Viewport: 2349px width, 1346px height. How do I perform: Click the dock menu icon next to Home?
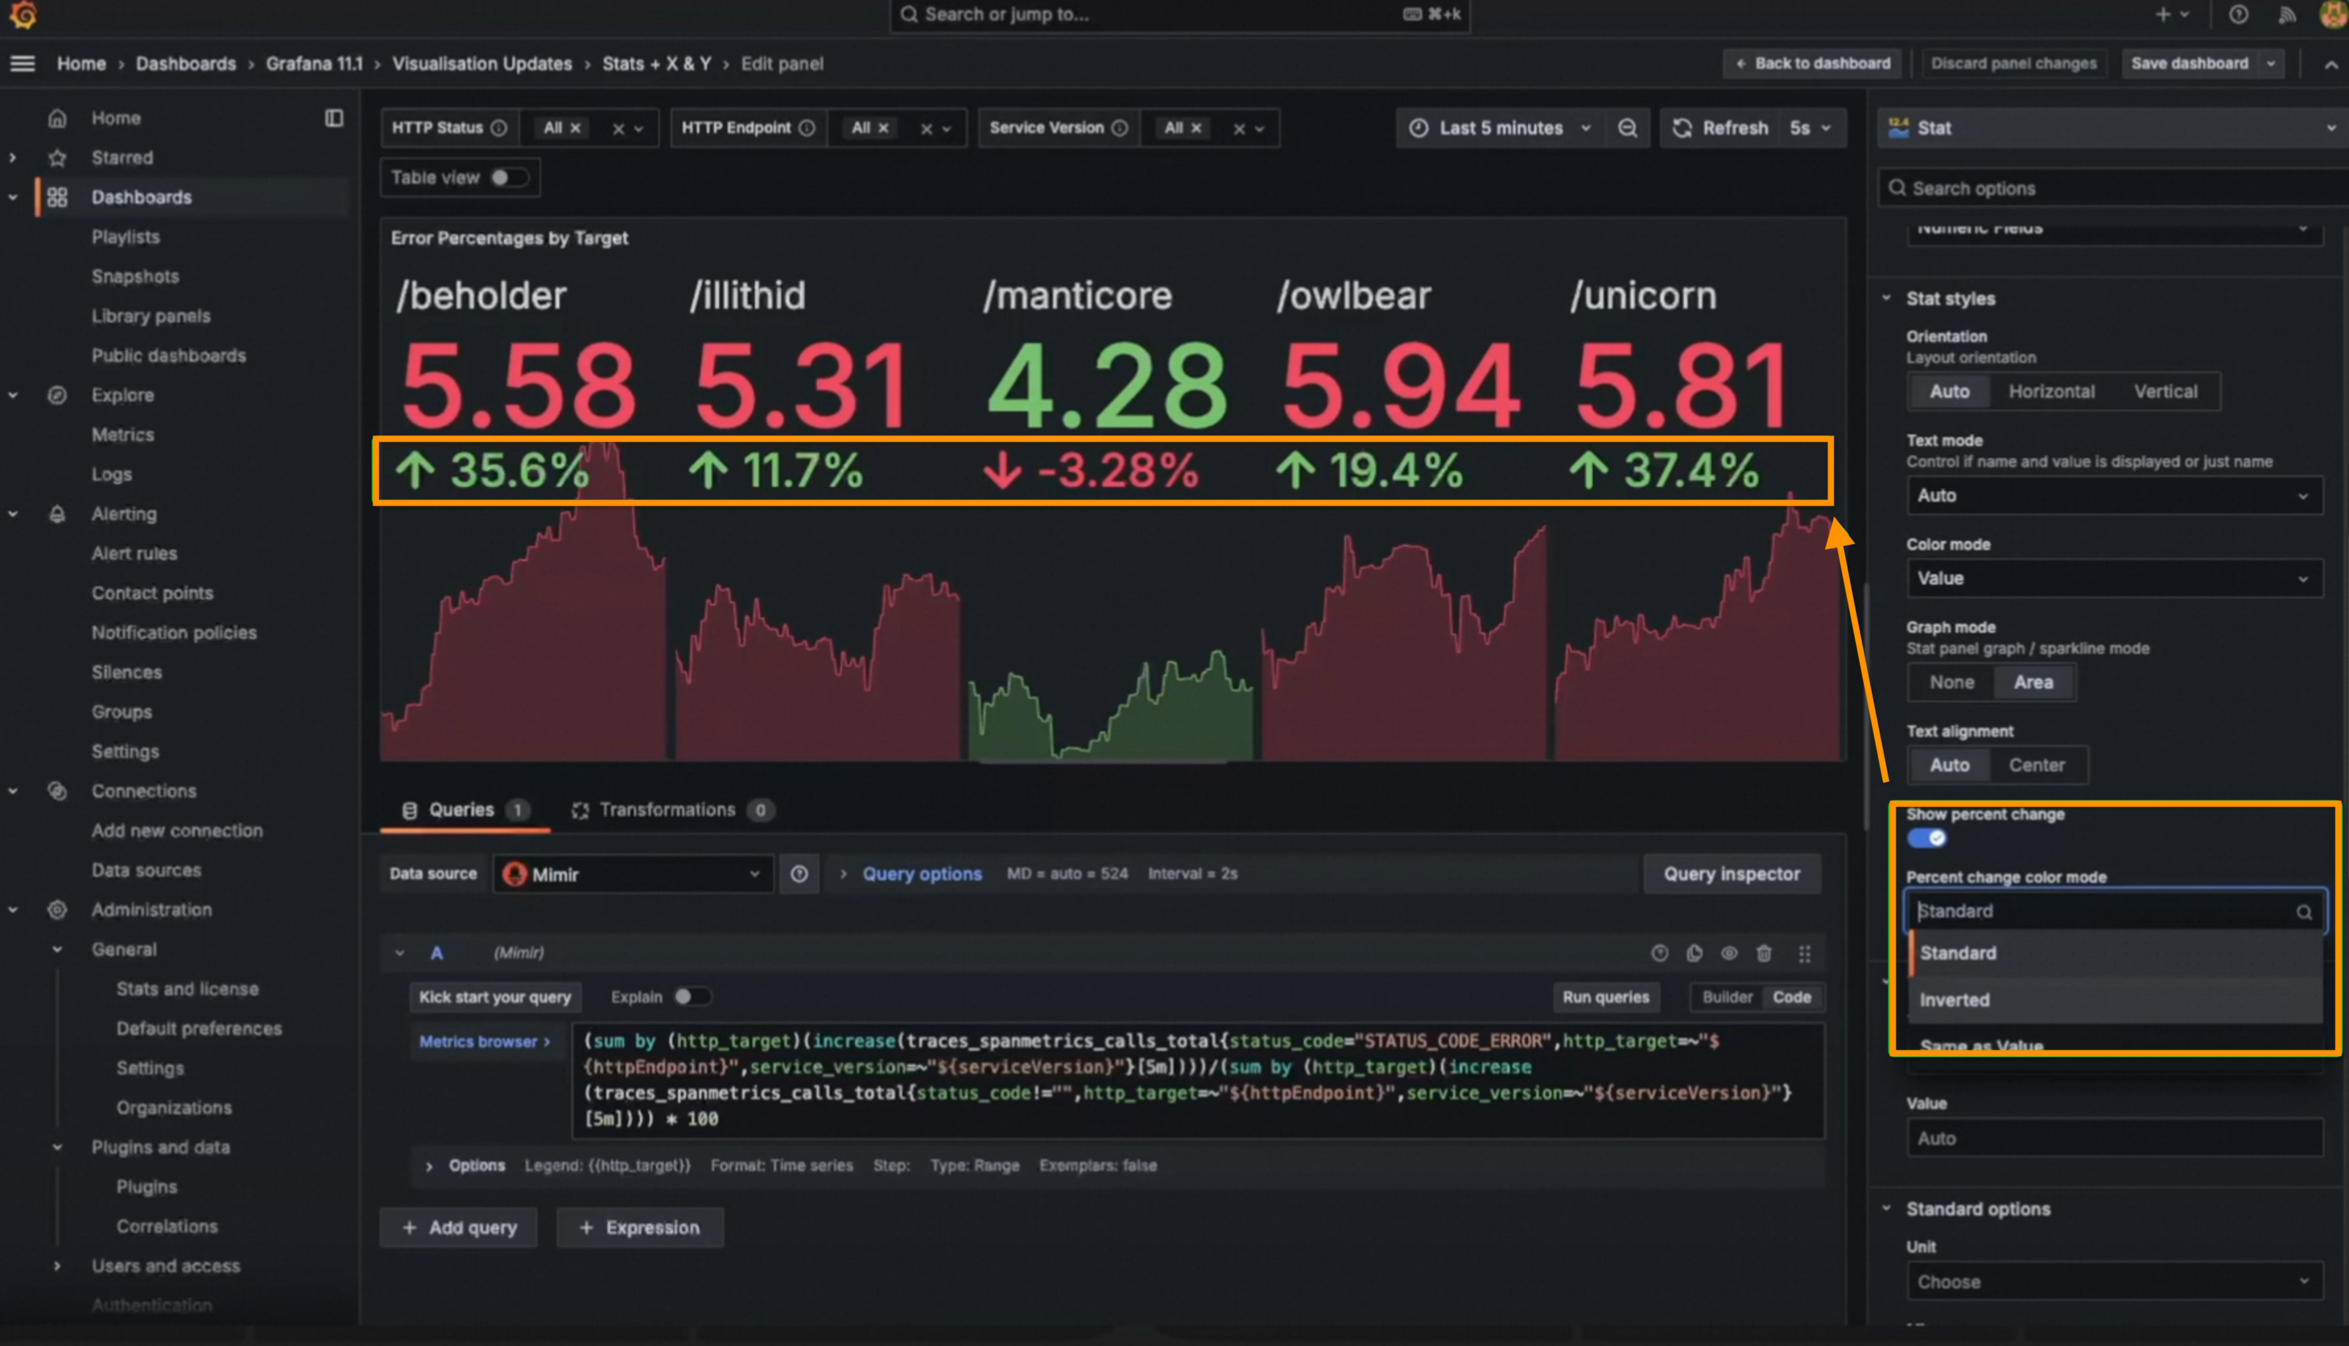[x=334, y=118]
